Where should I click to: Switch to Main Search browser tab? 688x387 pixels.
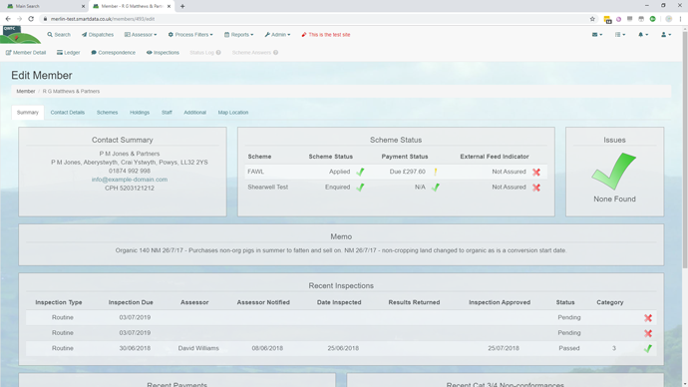[44, 6]
